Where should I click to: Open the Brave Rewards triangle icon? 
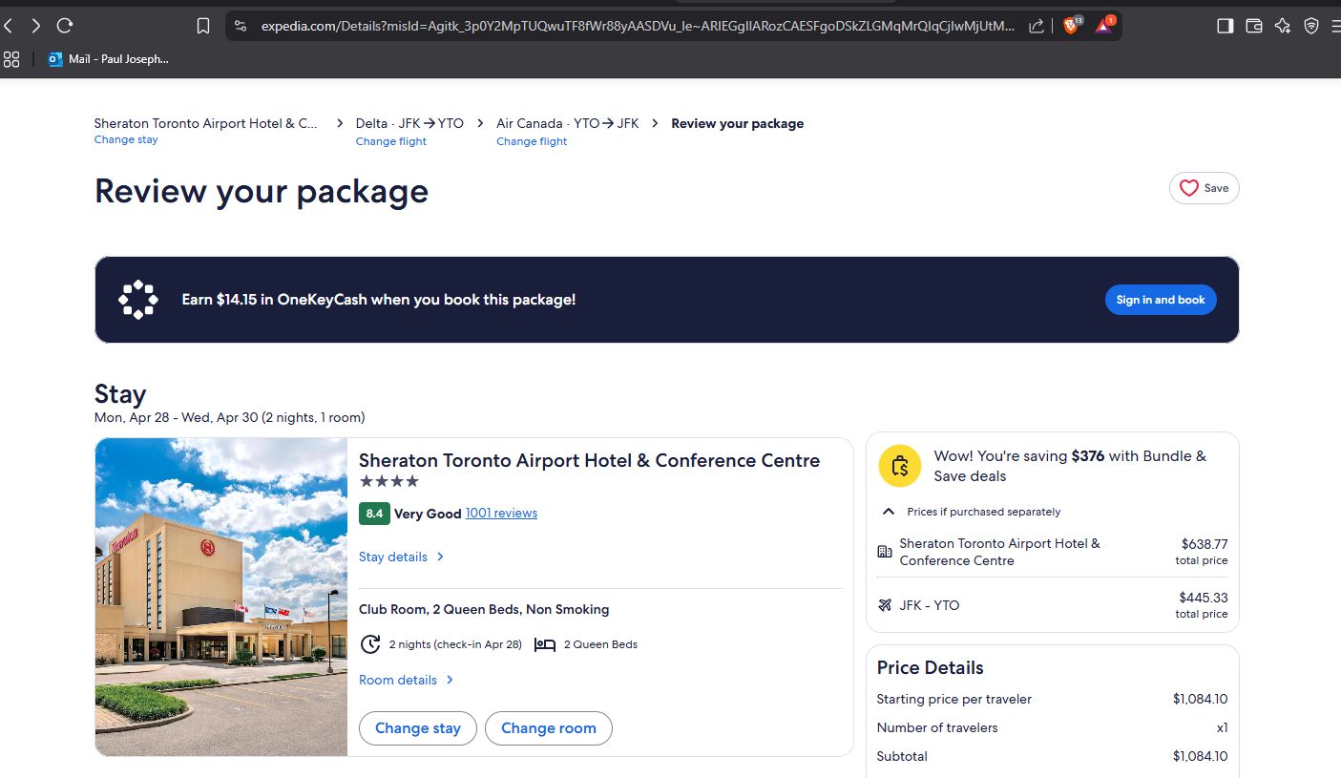pos(1103,26)
